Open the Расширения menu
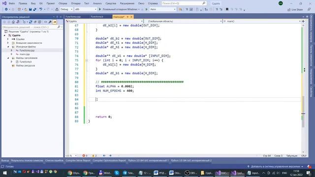The image size is (315, 177). [127, 3]
